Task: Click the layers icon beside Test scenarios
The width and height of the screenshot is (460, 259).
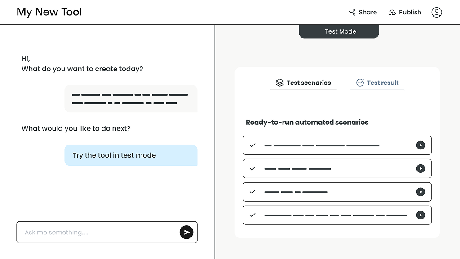Action: [279, 83]
